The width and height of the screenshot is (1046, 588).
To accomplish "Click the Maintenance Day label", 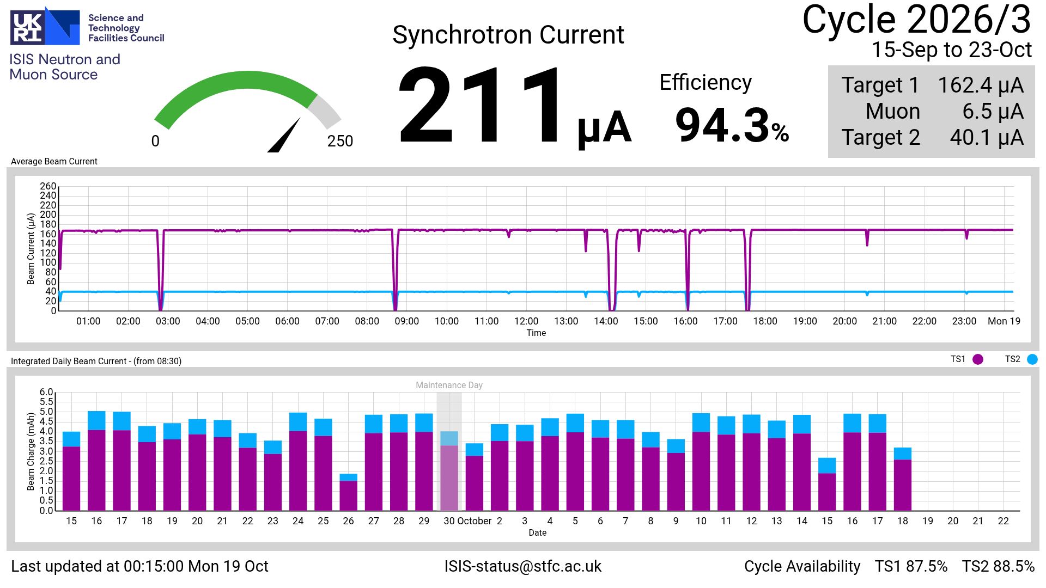I will click(449, 385).
